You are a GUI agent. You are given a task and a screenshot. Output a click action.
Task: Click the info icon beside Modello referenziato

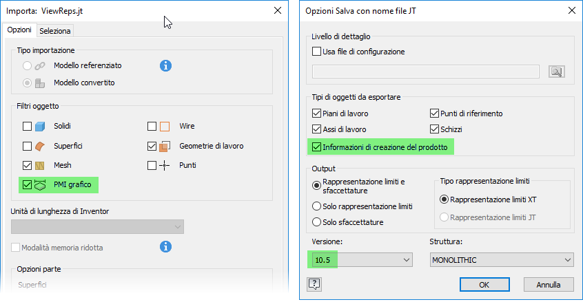click(x=165, y=66)
